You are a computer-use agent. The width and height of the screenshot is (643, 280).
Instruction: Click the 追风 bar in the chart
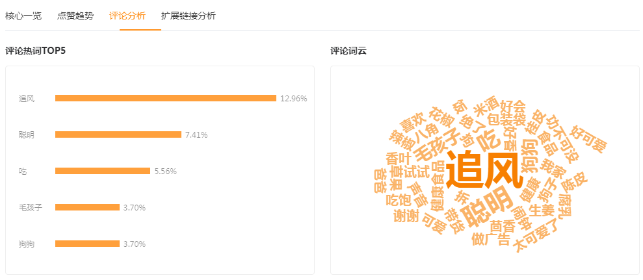[166, 98]
